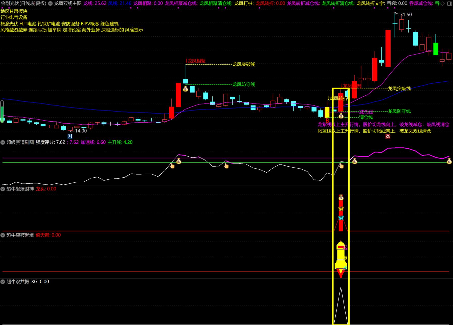This screenshot has width=453, height=325.
Task: Click the 31.50 high price label
Action: [406, 15]
